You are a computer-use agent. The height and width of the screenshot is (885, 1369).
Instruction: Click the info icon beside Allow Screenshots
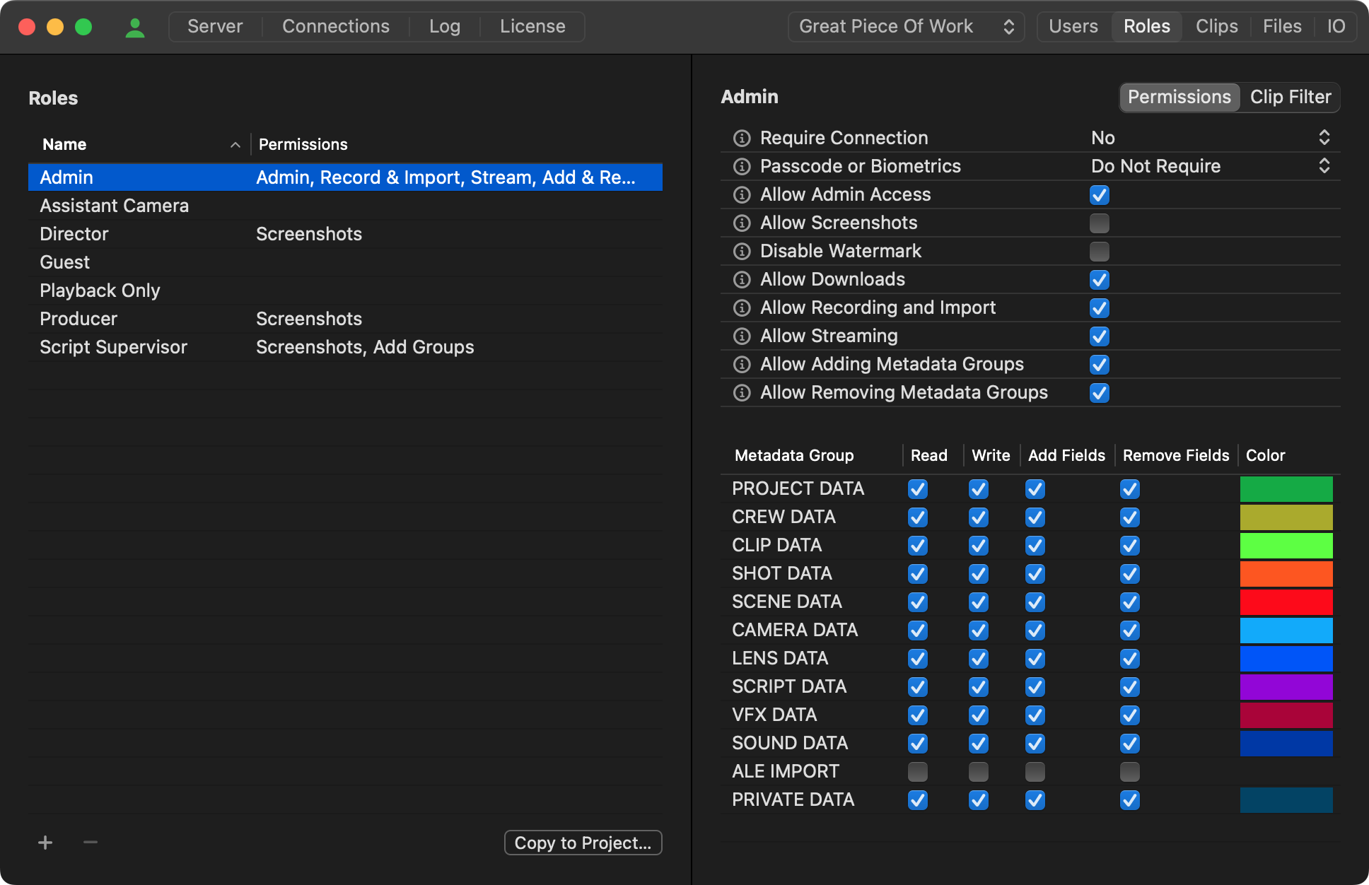click(x=741, y=223)
